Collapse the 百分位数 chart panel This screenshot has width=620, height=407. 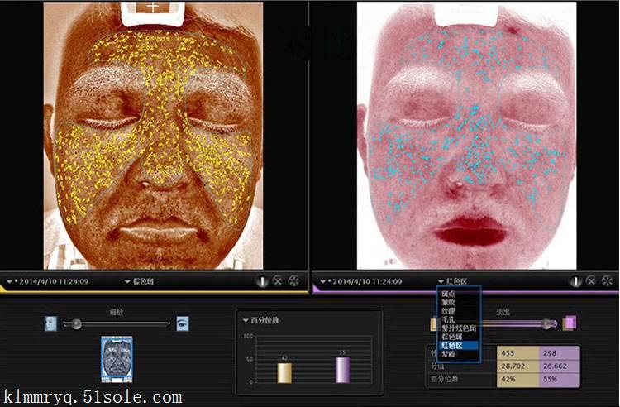click(246, 319)
